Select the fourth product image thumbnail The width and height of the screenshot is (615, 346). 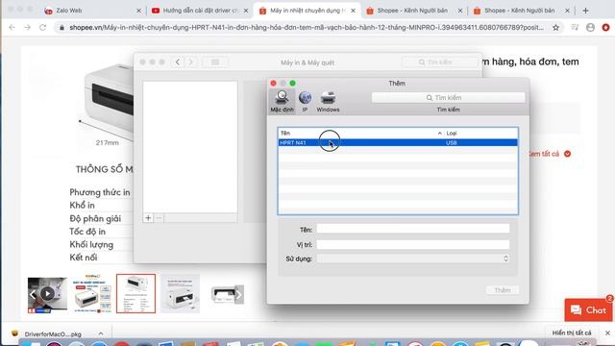click(180, 293)
